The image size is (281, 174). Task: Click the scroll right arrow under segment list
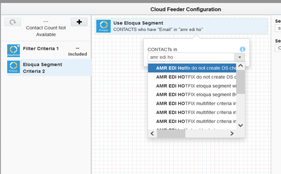(x=232, y=133)
